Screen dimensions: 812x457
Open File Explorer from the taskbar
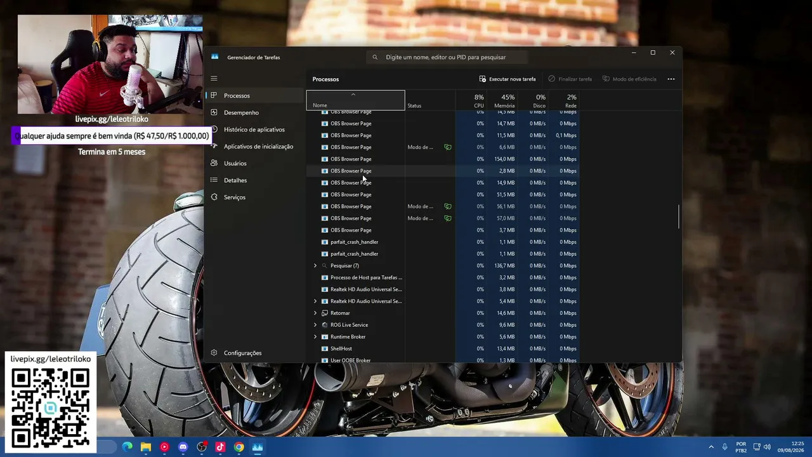[146, 447]
